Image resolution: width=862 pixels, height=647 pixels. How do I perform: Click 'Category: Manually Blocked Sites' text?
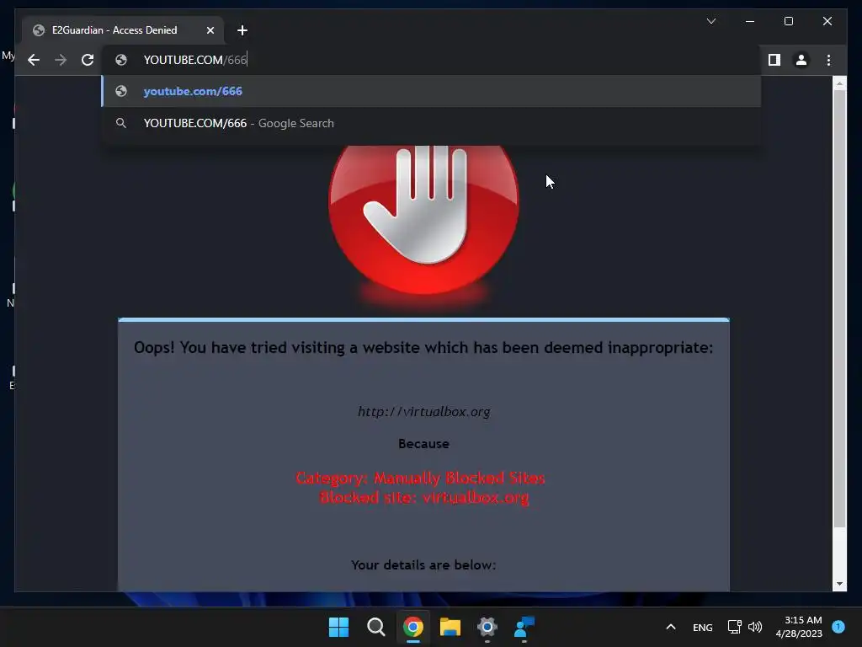[420, 478]
